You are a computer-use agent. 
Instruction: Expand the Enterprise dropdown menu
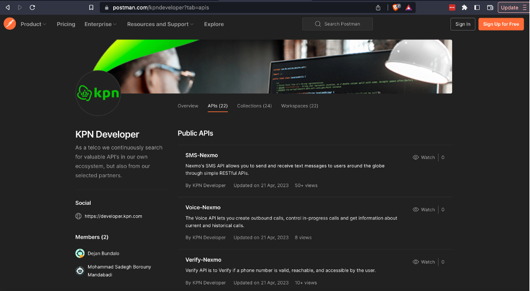pyautogui.click(x=100, y=24)
